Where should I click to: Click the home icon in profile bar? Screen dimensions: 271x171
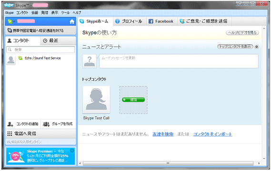pos(72,21)
